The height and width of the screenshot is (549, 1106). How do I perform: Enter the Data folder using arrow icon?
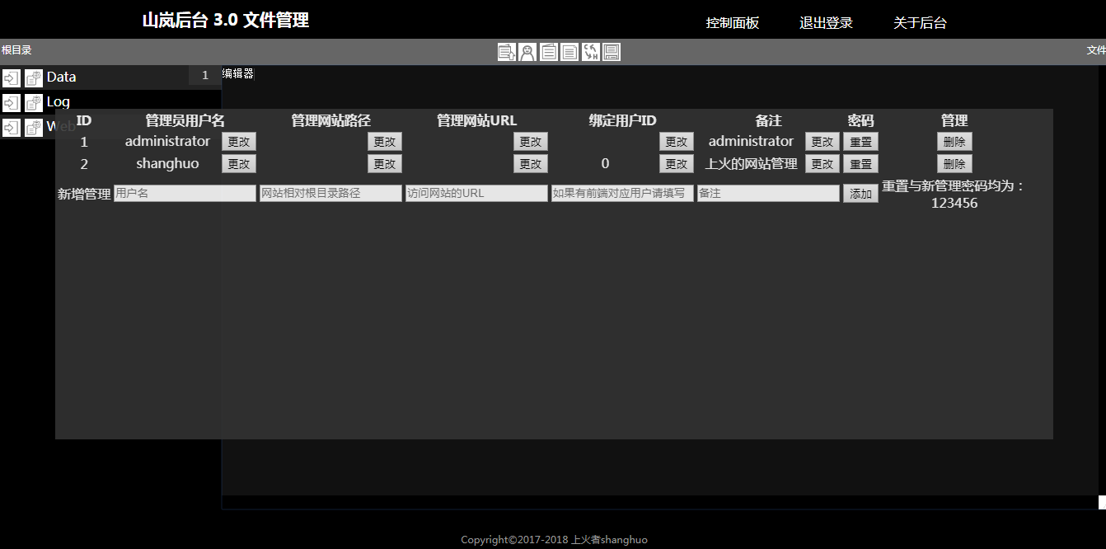pos(12,78)
